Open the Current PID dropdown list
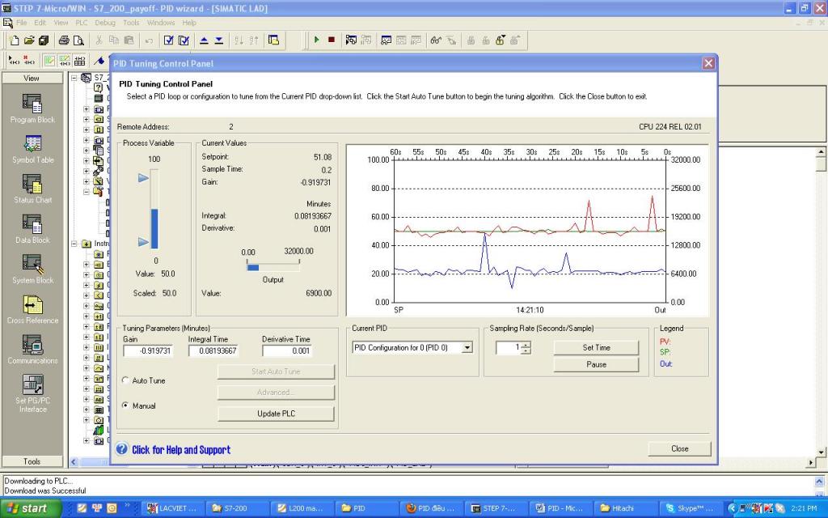The image size is (828, 518). pyautogui.click(x=467, y=348)
